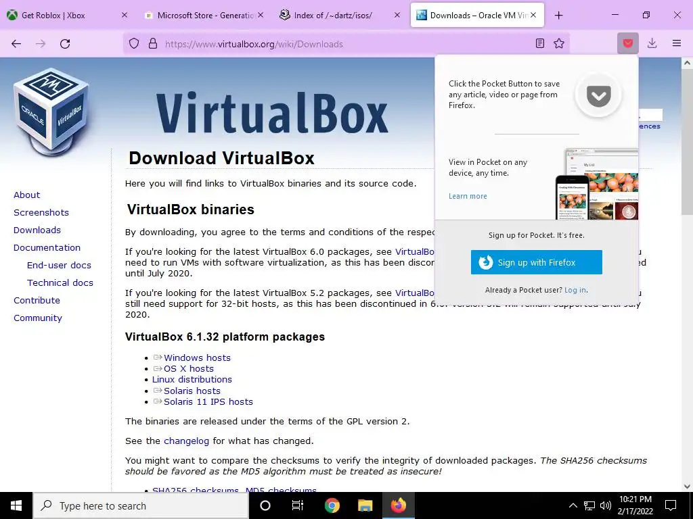Click the Pocket toolbar button
Screen dimensions: 693x519
point(628,43)
